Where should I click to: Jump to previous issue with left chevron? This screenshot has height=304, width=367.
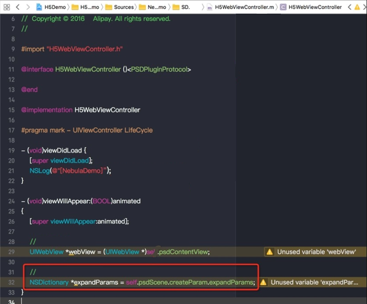[x=349, y=7]
